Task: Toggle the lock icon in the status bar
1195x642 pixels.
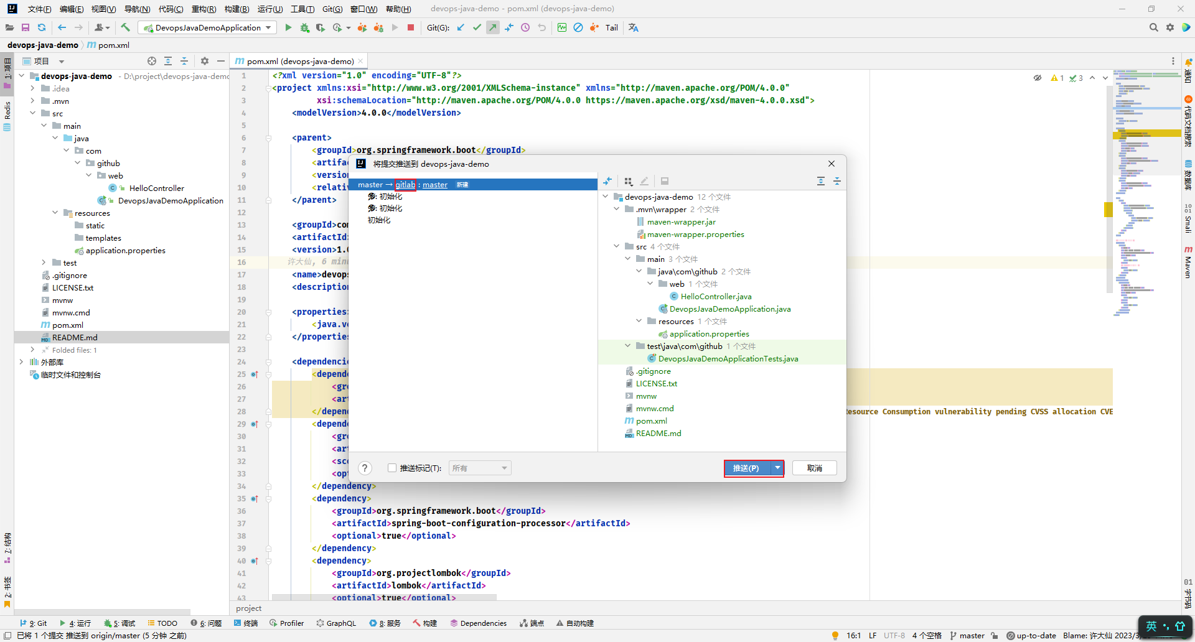Action: pyautogui.click(x=995, y=635)
